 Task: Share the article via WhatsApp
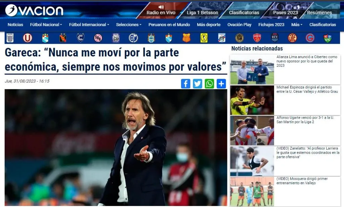[x=209, y=84]
